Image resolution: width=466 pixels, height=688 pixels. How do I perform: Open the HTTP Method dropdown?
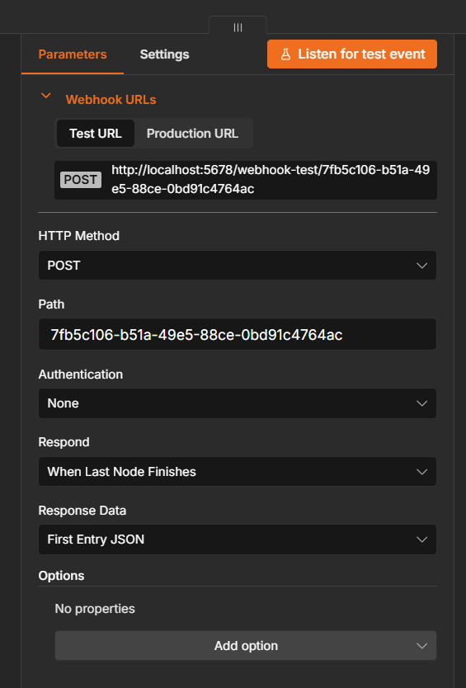(238, 266)
